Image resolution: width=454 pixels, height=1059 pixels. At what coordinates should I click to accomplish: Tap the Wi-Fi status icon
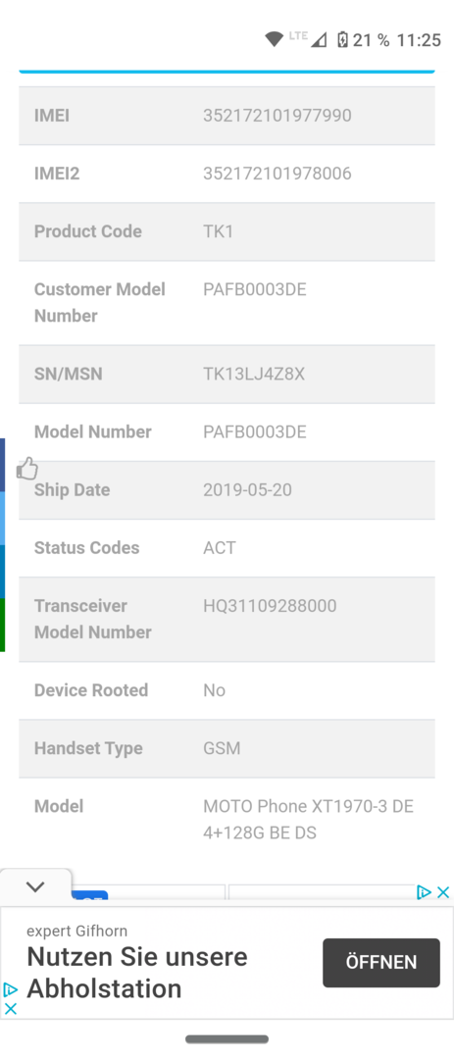(x=274, y=40)
